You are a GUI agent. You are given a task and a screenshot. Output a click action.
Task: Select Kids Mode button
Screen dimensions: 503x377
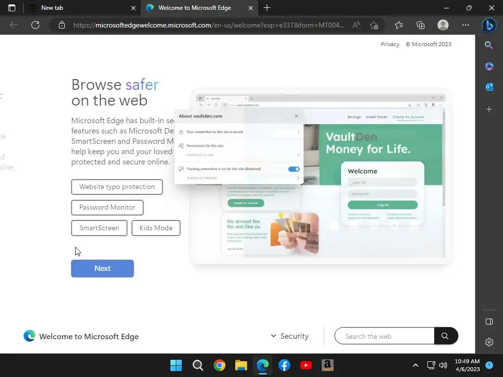click(x=156, y=228)
